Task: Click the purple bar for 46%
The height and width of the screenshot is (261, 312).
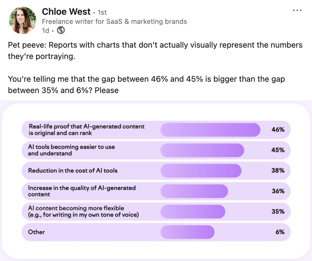Action: pos(210,130)
